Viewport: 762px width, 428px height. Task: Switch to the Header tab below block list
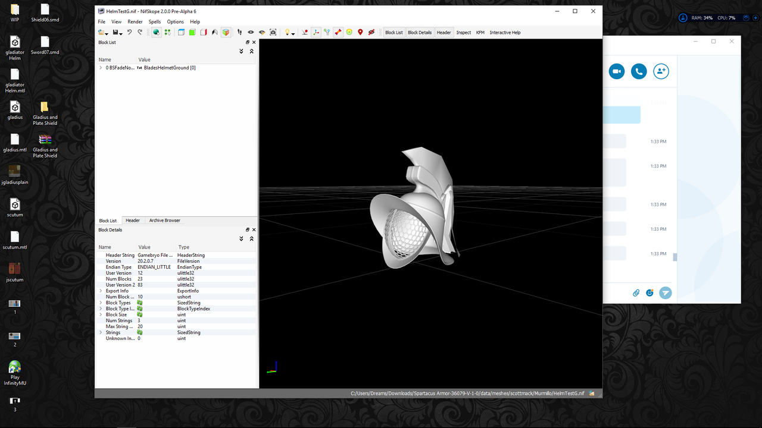tap(133, 221)
